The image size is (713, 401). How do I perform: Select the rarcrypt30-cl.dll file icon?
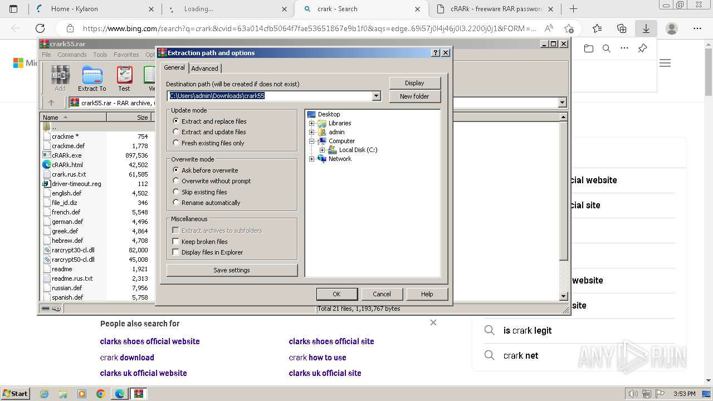pyautogui.click(x=47, y=250)
